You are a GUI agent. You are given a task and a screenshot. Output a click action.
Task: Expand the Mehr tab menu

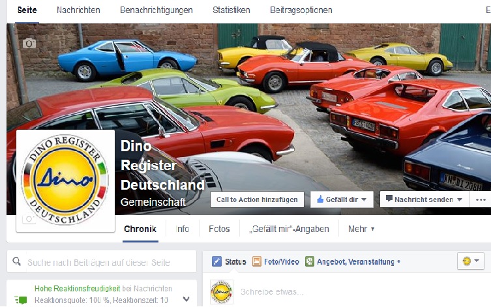pos(361,229)
